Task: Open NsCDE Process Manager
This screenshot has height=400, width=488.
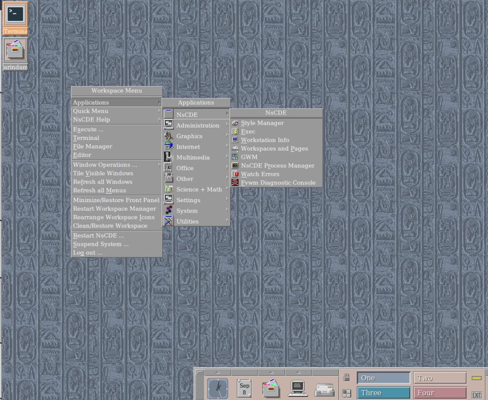Action: 276,166
